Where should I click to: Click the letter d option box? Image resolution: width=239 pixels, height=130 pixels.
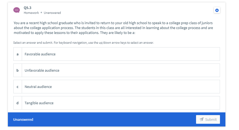17,103
